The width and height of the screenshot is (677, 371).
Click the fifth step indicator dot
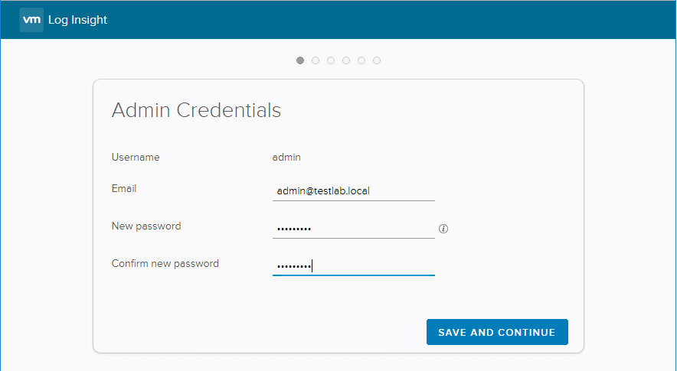pyautogui.click(x=361, y=60)
